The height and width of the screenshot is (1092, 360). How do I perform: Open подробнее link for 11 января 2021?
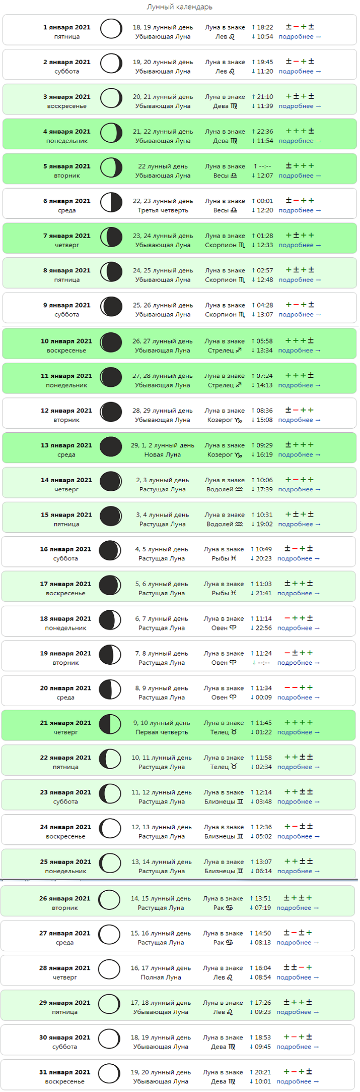tap(300, 385)
